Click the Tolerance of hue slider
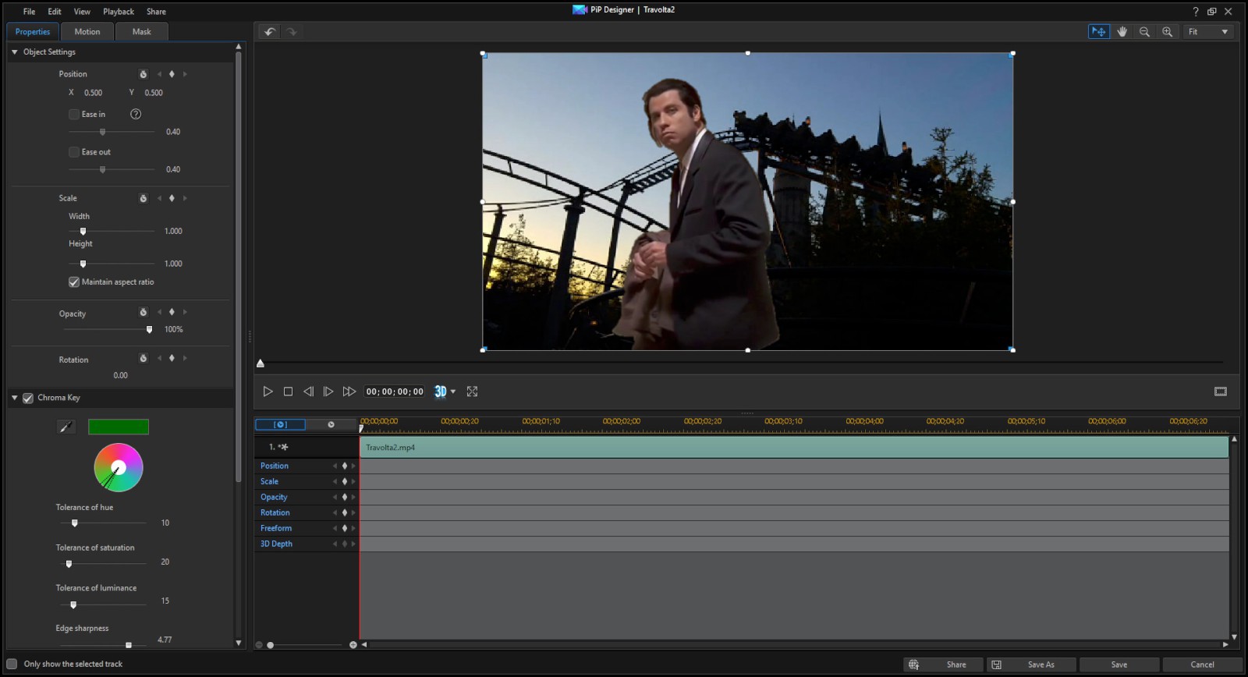 pos(105,523)
